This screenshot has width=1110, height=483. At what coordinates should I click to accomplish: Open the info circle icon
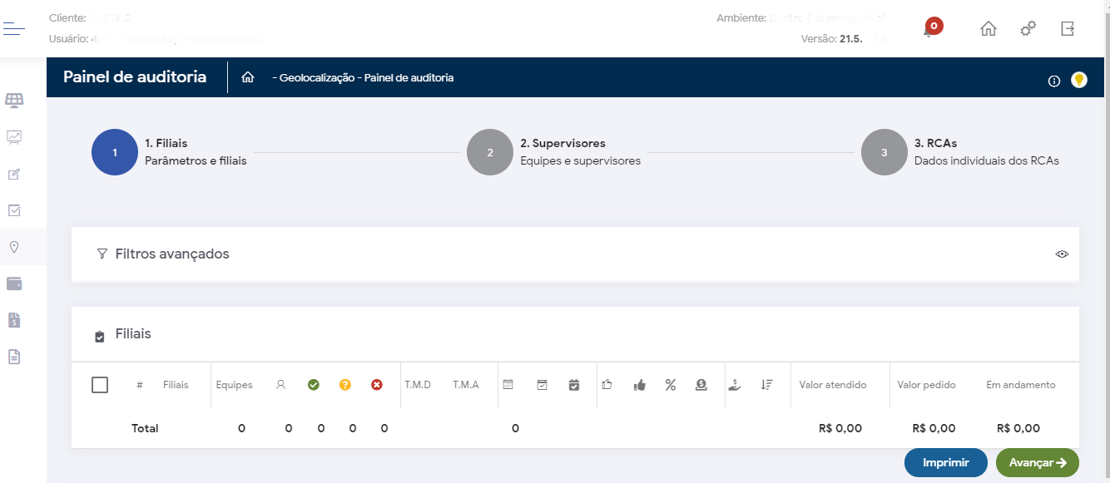pos(1054,81)
